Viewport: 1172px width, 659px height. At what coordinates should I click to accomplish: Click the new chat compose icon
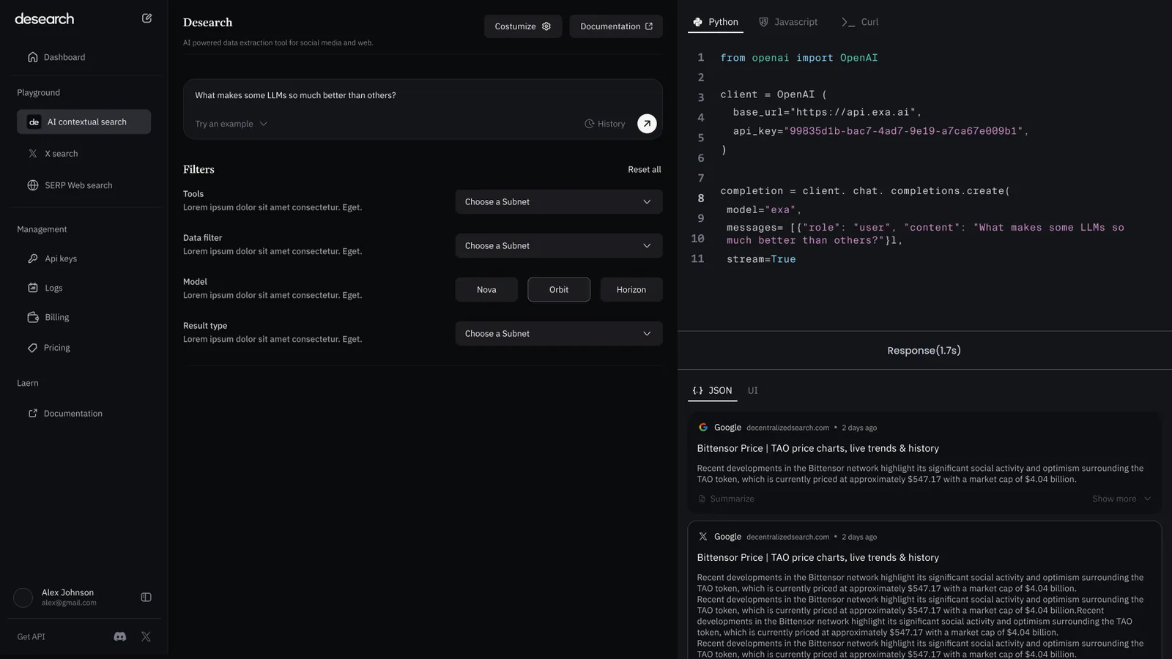click(x=146, y=18)
